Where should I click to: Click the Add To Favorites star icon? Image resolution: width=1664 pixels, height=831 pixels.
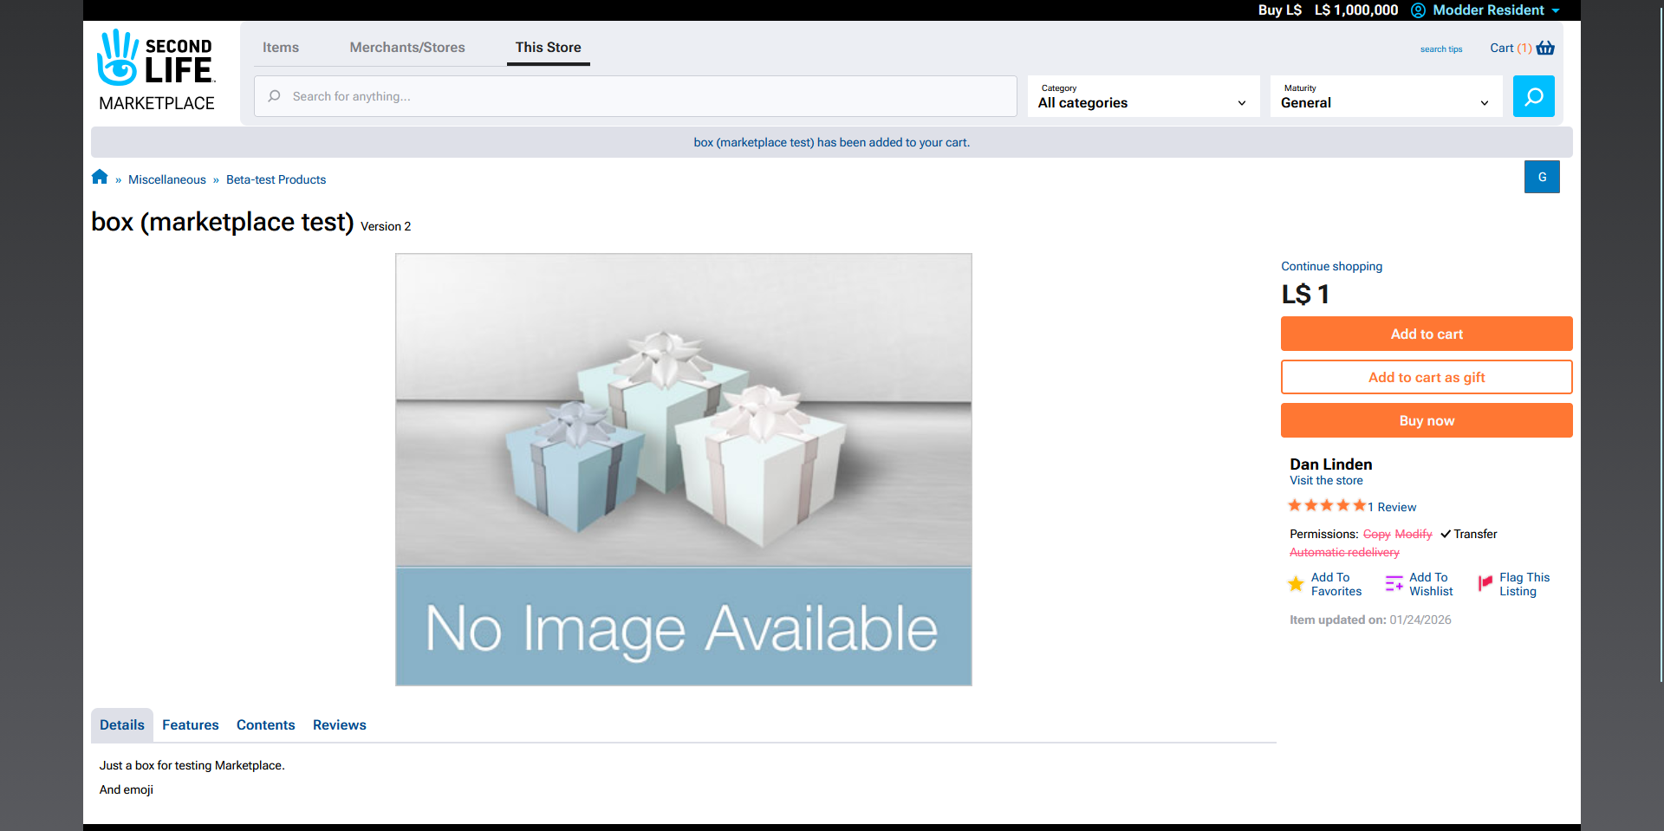1296,584
